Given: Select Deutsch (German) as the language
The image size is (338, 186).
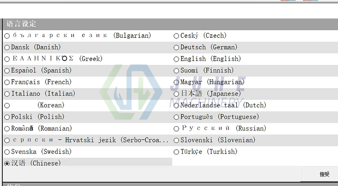Looking at the screenshot, I should [176, 47].
